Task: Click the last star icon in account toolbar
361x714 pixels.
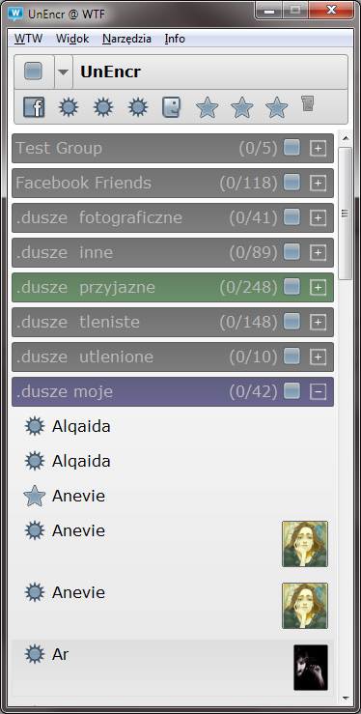Action: point(276,108)
